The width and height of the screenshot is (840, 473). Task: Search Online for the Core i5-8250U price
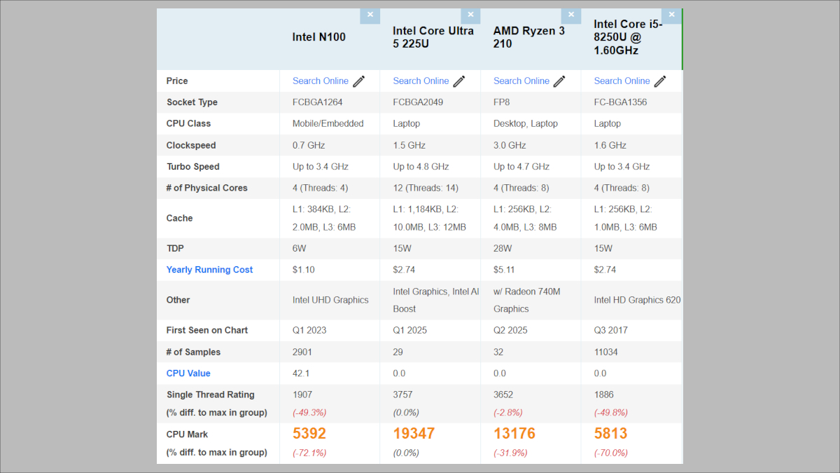622,81
